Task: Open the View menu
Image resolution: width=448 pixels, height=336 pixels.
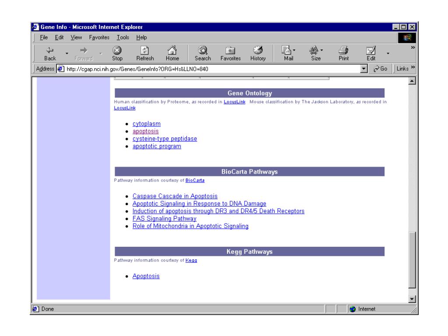Action: (x=76, y=38)
